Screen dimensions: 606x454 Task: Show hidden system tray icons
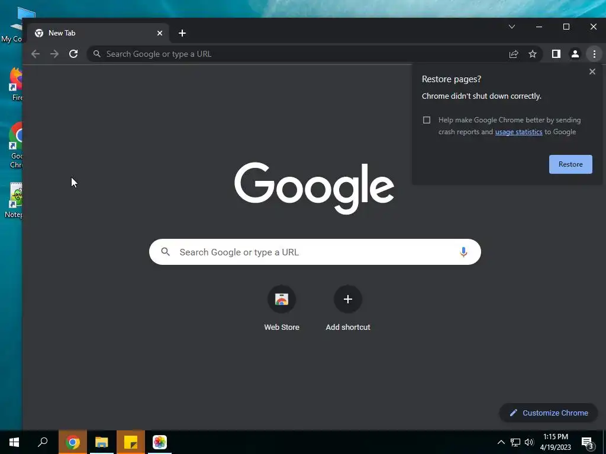coord(501,442)
